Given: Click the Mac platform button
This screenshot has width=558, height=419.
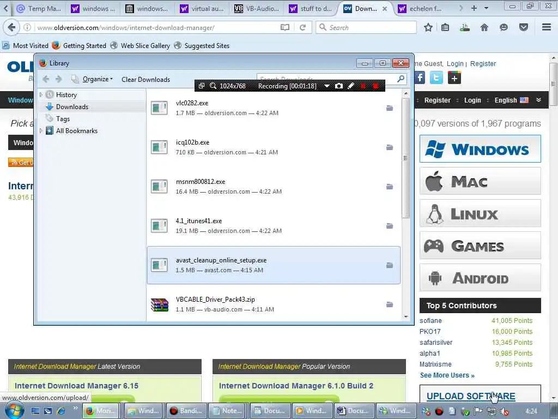Looking at the screenshot, I should (480, 181).
